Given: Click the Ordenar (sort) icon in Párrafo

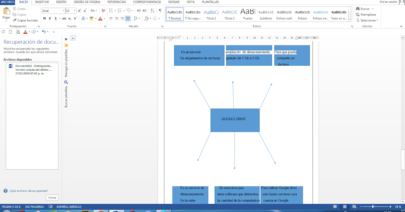Looking at the screenshot, I should point(152,11).
